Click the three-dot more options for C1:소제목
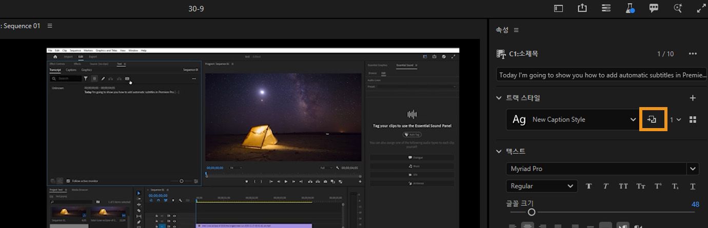The image size is (708, 228). 693,54
